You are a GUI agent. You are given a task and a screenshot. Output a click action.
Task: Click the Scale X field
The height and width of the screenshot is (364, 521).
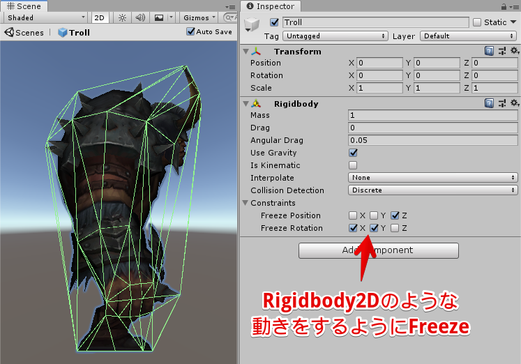(379, 88)
